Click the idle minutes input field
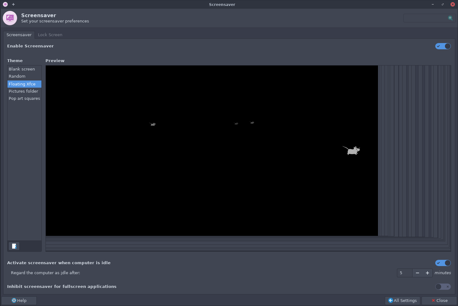458x306 pixels. click(x=404, y=273)
